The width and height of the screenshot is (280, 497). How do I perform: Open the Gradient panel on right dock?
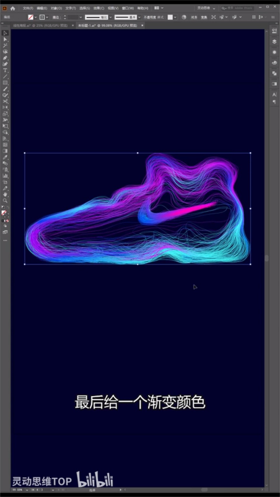pos(274,84)
